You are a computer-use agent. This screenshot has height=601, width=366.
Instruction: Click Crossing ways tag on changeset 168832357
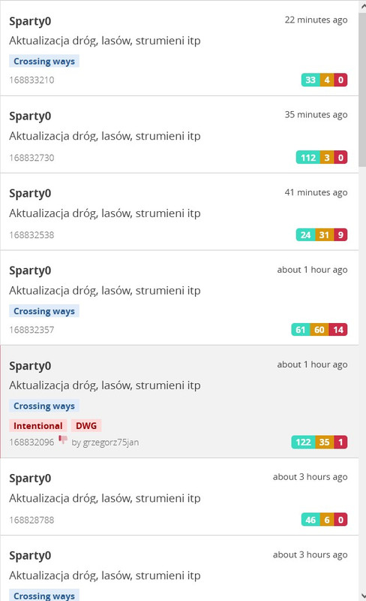[44, 311]
